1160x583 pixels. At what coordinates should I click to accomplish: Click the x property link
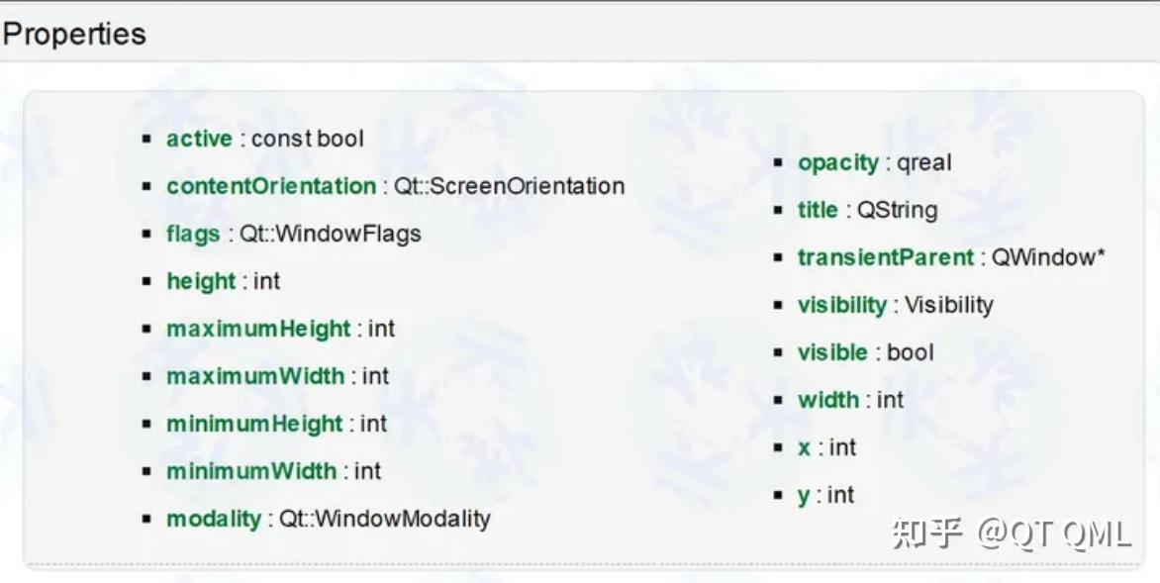click(x=804, y=447)
